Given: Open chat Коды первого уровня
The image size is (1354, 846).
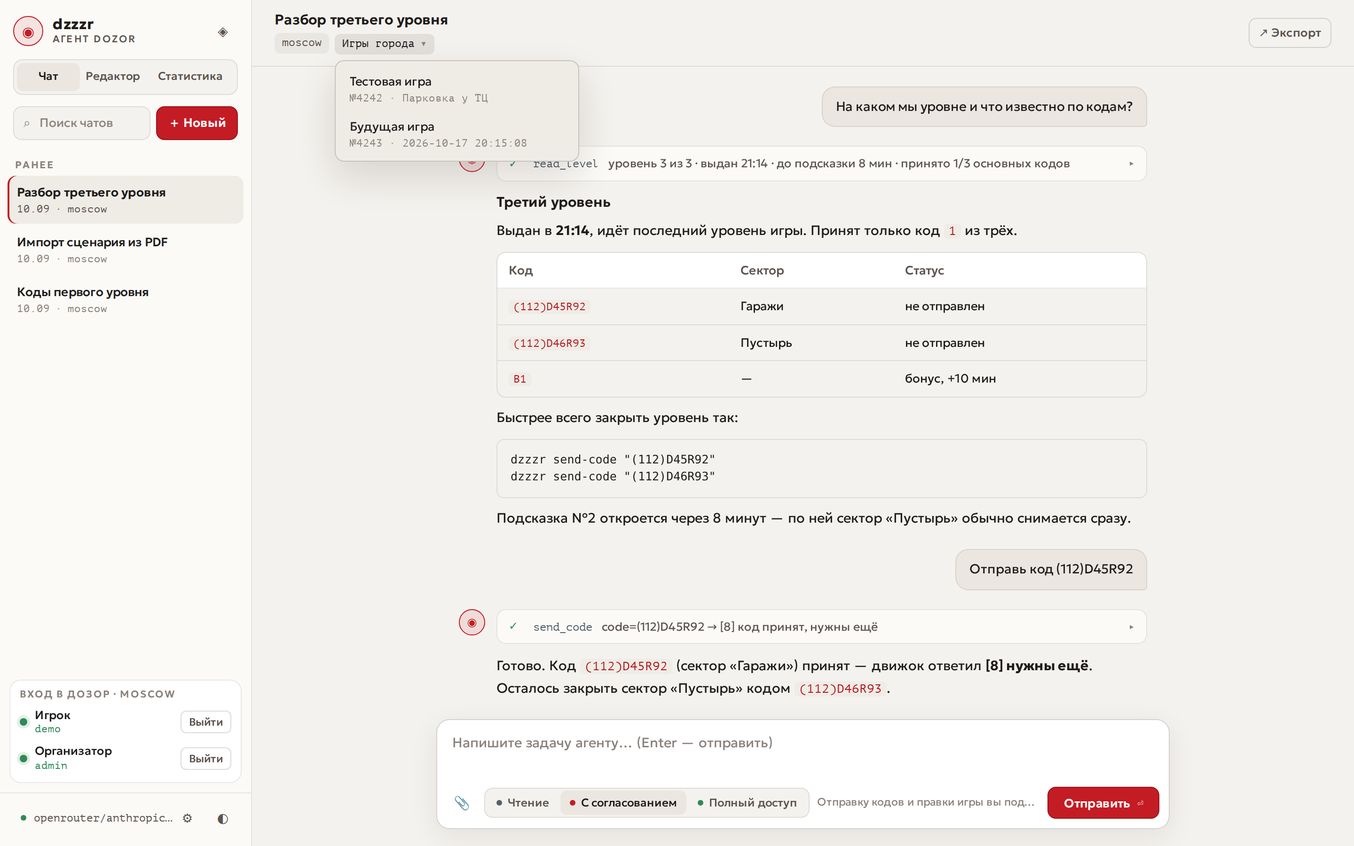Looking at the screenshot, I should pos(126,299).
